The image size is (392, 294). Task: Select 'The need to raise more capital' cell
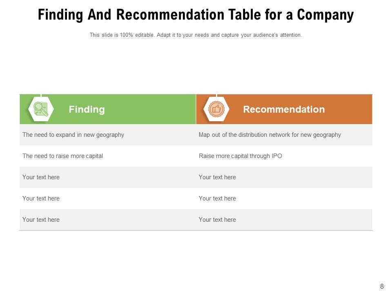pos(63,156)
